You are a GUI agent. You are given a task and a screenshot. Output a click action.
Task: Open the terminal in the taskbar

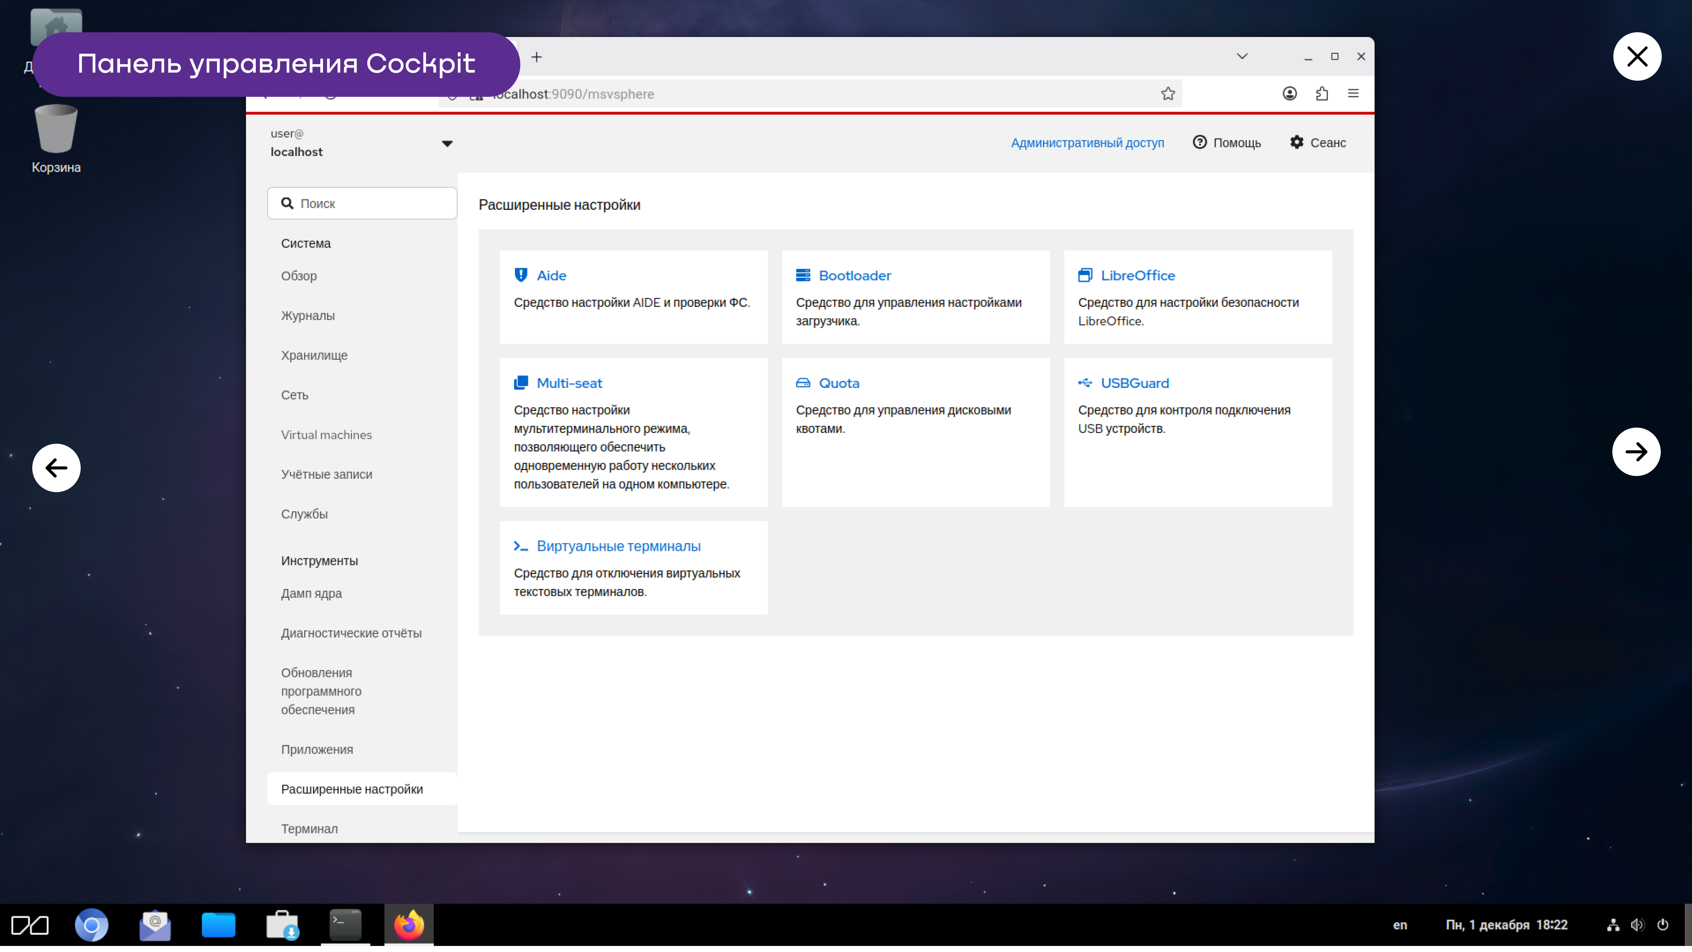click(345, 924)
